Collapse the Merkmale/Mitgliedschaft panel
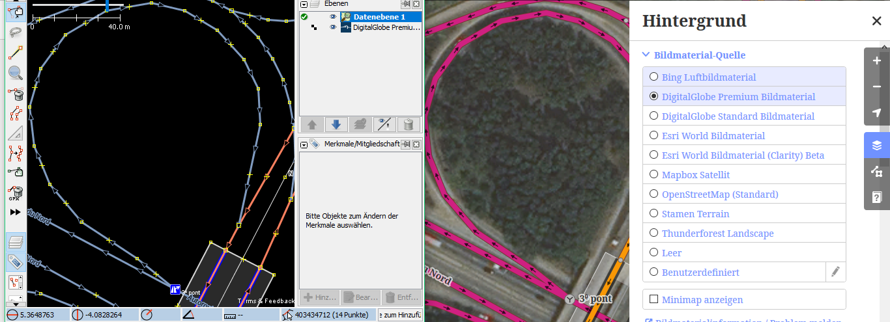This screenshot has width=890, height=322. tap(304, 144)
